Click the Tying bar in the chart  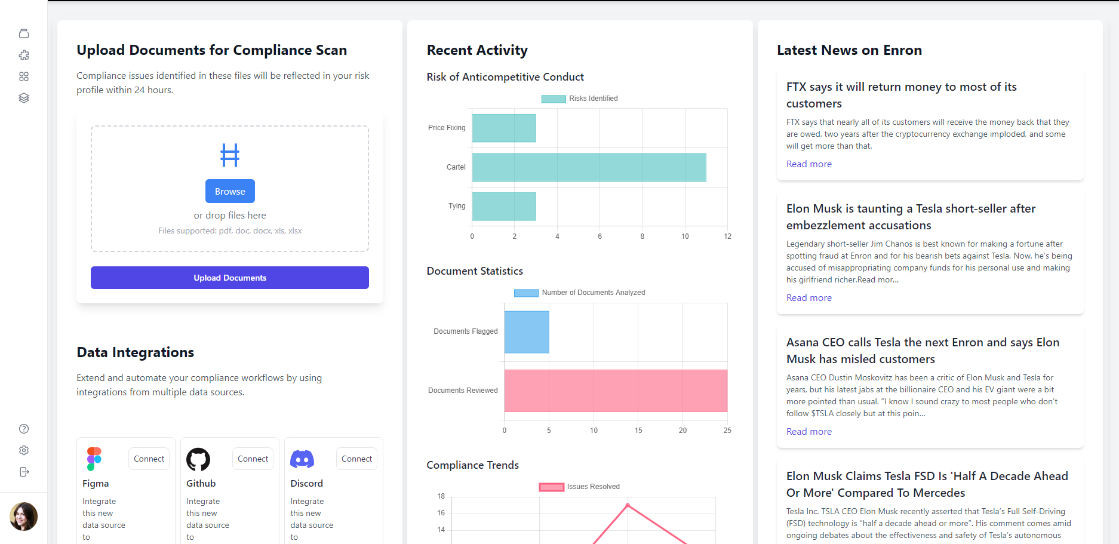click(x=504, y=206)
